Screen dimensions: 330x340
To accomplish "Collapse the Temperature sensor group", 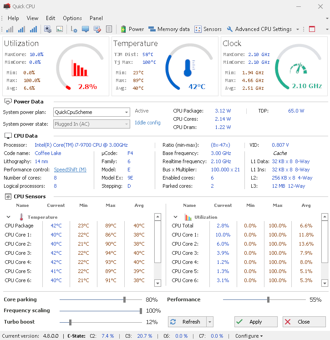I will click(9, 217).
